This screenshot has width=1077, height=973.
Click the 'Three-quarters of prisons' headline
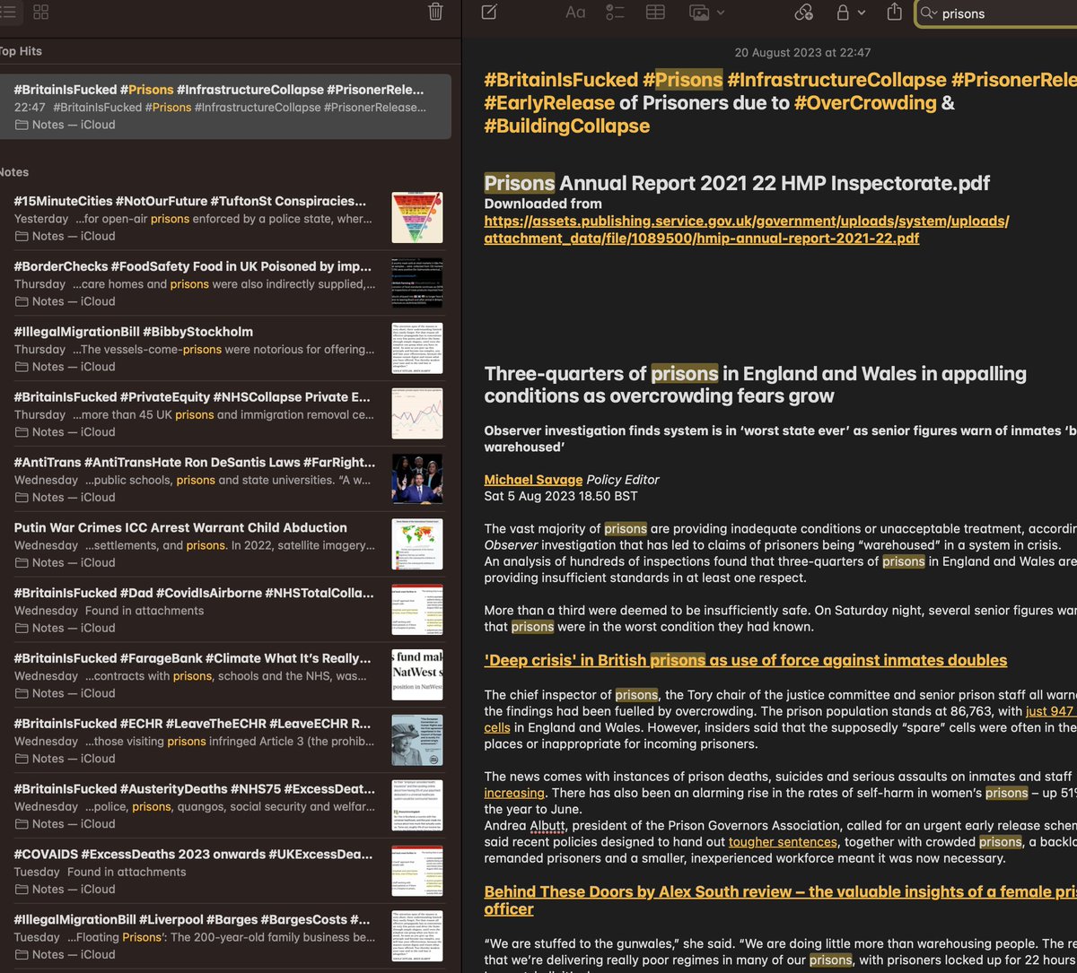[x=755, y=385]
